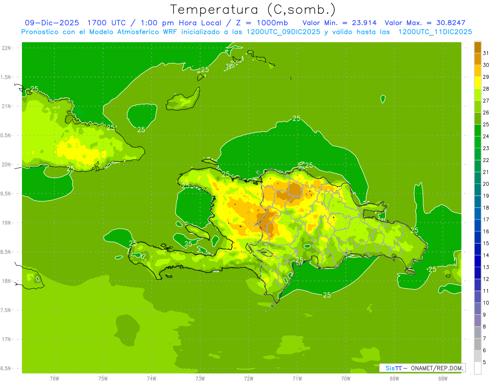Pick the gray 7 legend swatch
This screenshot has height=384, width=497.
click(x=478, y=333)
